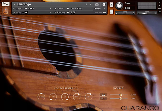Toggle the AUX sends panel
This screenshot has height=111, width=162.
click(x=159, y=9)
